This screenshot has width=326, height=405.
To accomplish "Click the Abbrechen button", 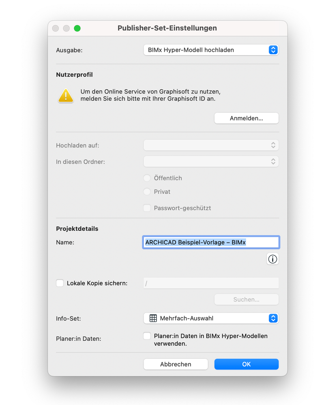I will tap(176, 364).
